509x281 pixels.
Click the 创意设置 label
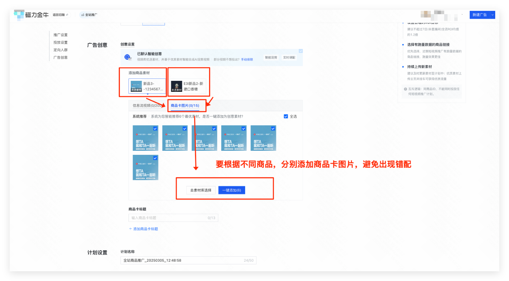point(127,44)
